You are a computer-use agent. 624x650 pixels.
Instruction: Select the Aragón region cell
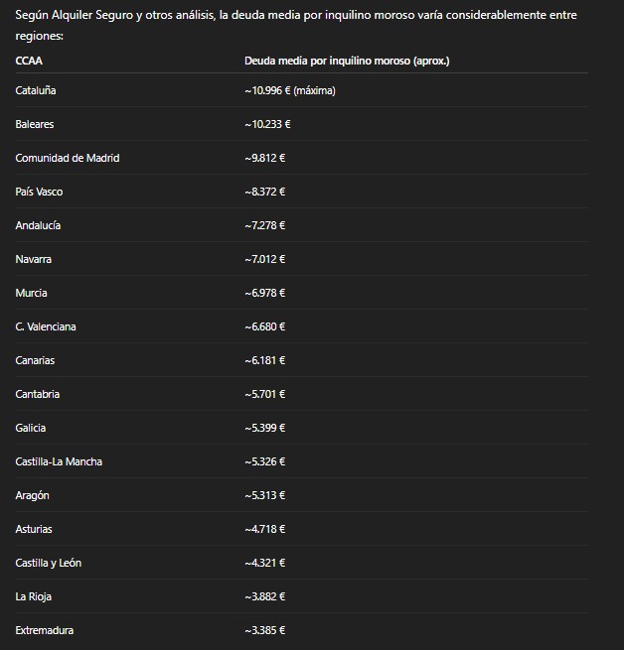coord(32,495)
